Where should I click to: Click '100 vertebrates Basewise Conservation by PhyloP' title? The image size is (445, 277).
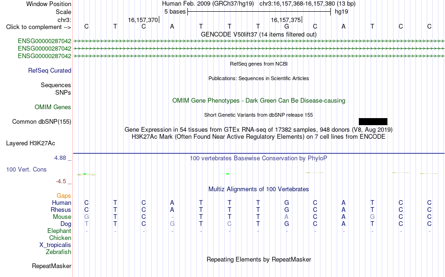259,158
